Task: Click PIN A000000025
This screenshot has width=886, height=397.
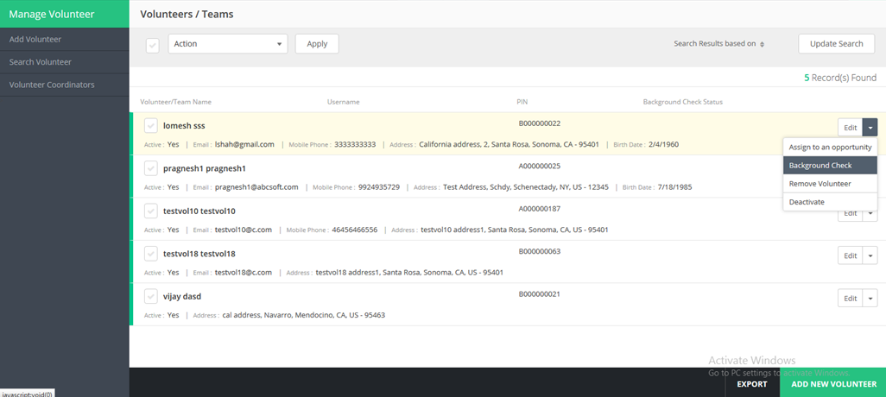Action: point(539,166)
